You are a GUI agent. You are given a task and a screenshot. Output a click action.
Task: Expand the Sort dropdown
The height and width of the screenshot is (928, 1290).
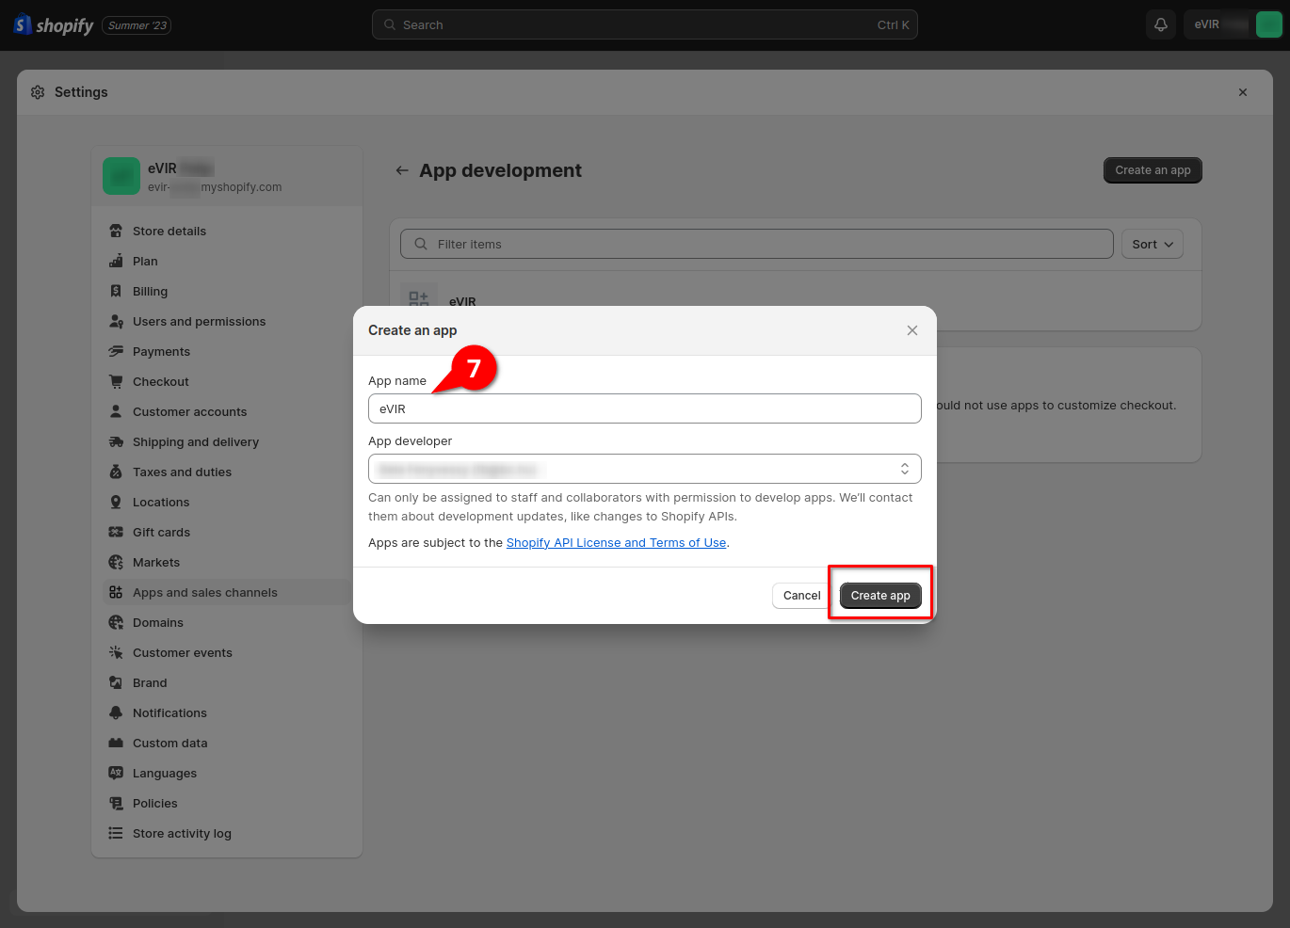pos(1153,244)
